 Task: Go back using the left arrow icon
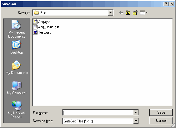coord(121,13)
